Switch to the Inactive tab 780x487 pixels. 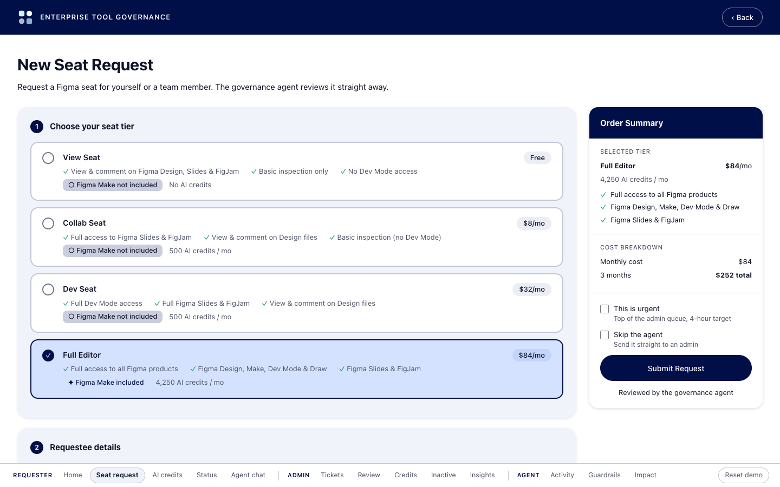[444, 475]
